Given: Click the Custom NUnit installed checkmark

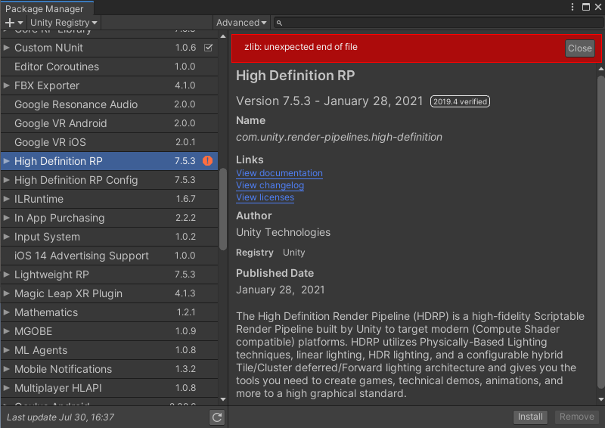Looking at the screenshot, I should (x=209, y=48).
